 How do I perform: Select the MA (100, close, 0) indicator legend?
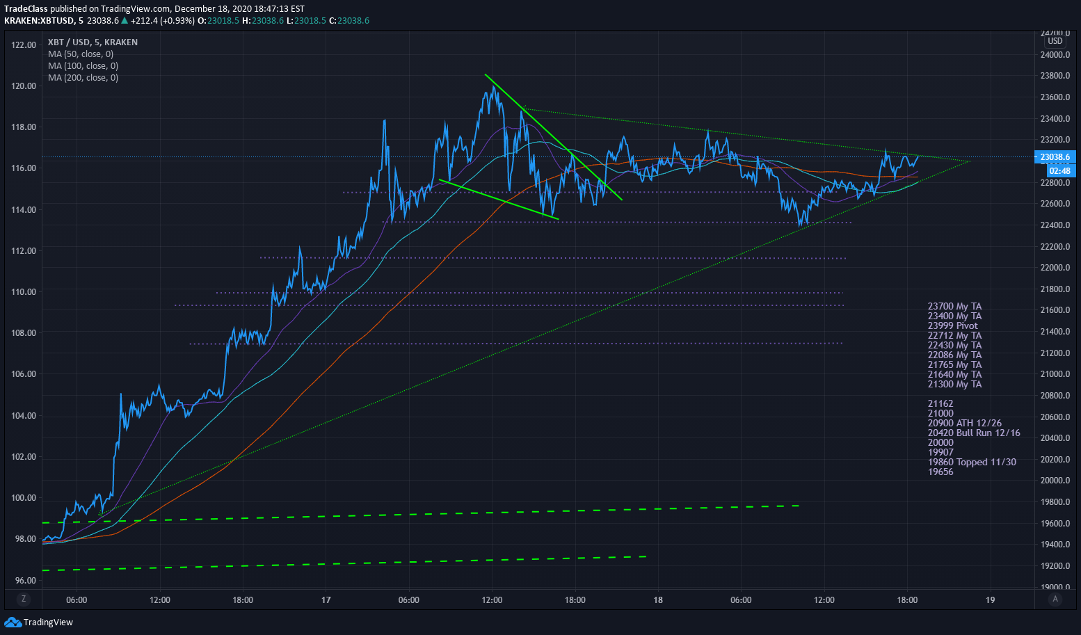[83, 66]
